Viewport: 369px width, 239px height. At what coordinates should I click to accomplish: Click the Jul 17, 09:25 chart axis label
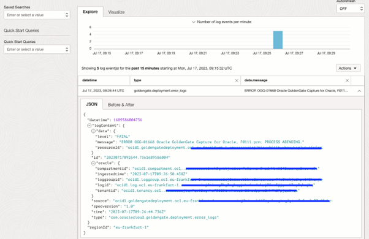pos(262,53)
